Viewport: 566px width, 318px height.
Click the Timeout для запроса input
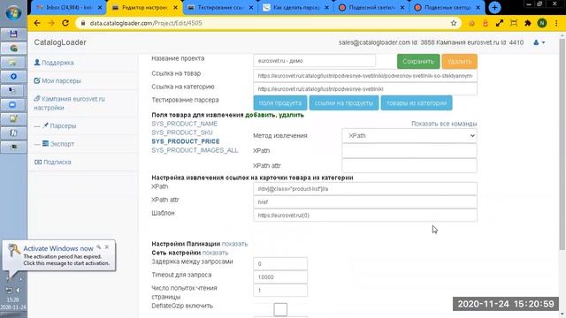(280, 276)
